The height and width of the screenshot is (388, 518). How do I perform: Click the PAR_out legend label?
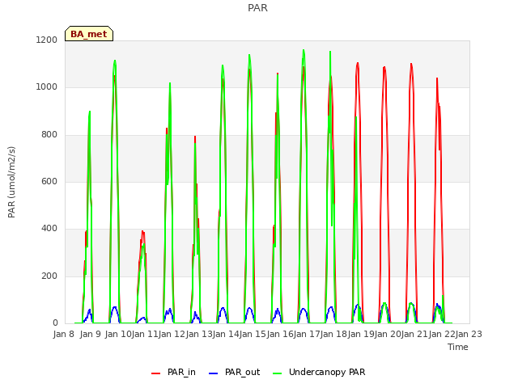click(242, 372)
